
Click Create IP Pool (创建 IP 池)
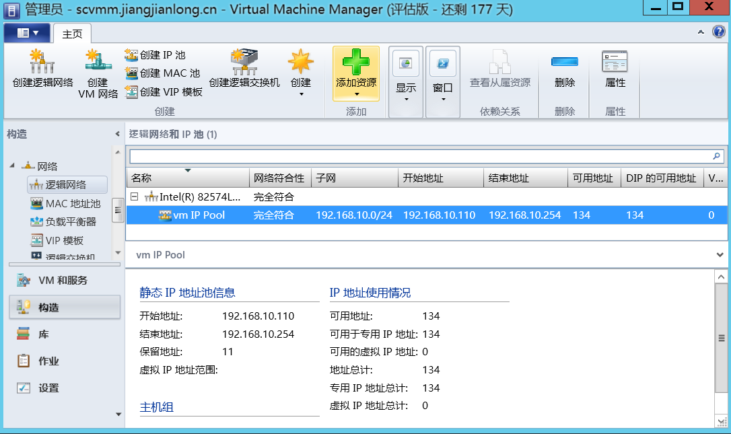155,55
